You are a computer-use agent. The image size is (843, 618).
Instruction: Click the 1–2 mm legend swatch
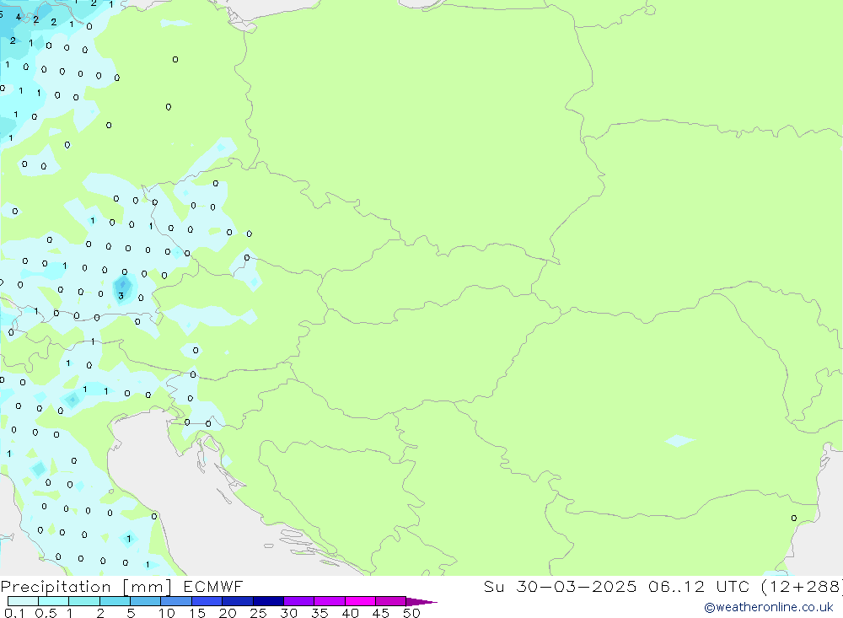pos(84,601)
